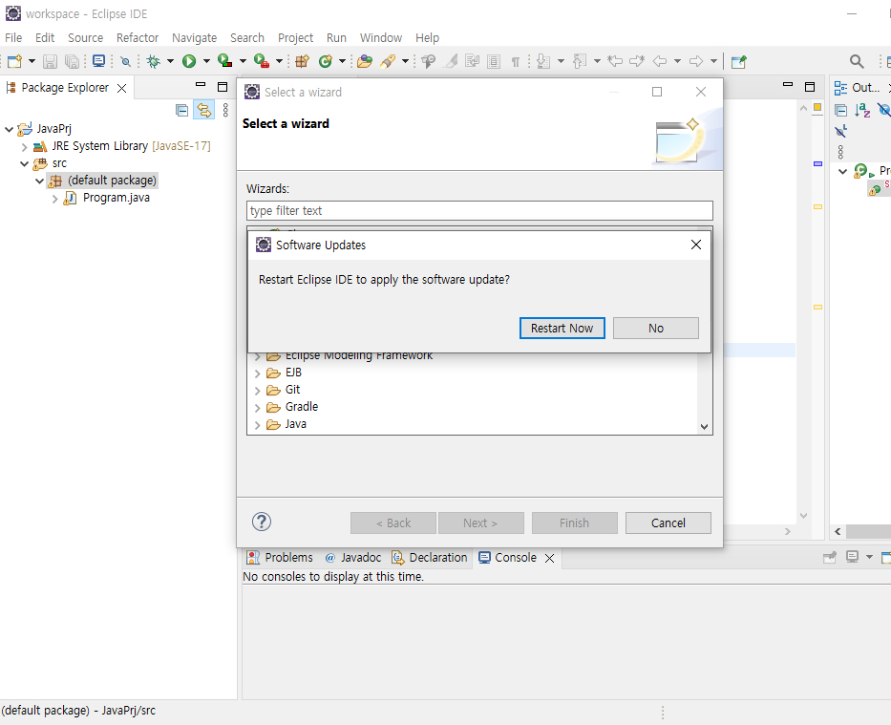Click the Display Selected Console icon

click(x=852, y=557)
